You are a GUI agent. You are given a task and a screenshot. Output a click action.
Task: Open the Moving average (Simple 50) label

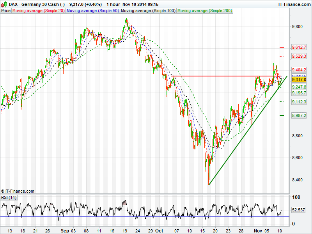point(92,11)
